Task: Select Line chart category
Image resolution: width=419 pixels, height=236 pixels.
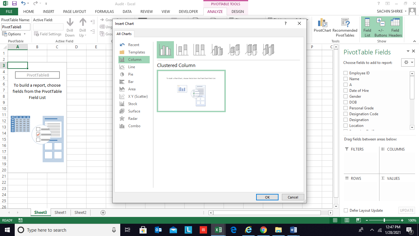Action: point(134,67)
